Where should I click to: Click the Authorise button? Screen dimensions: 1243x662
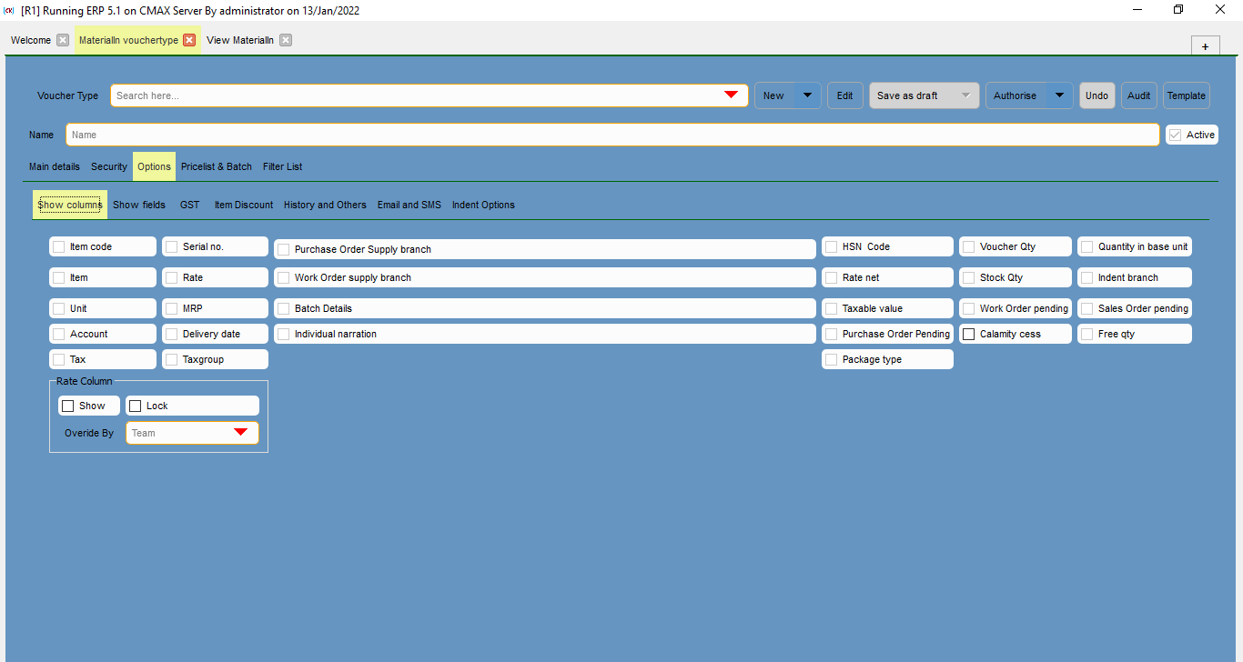point(1016,95)
